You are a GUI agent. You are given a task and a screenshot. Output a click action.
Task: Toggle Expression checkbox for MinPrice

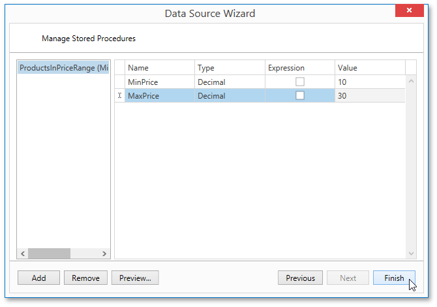(300, 82)
